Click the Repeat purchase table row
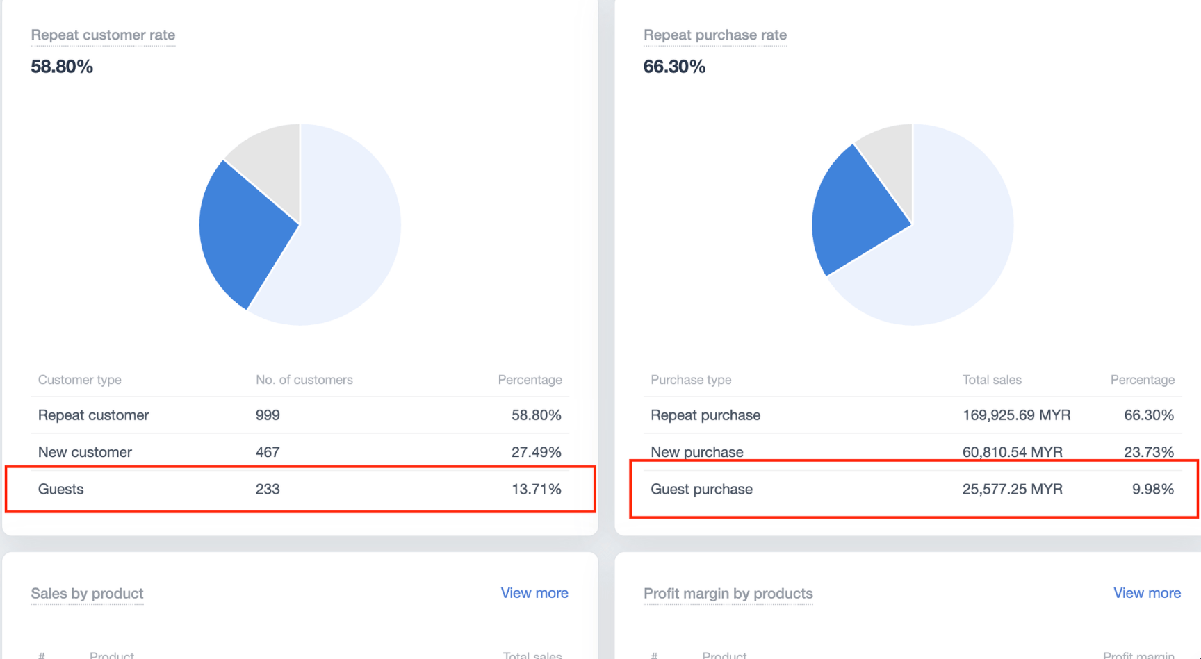This screenshot has height=659, width=1201. (x=912, y=415)
